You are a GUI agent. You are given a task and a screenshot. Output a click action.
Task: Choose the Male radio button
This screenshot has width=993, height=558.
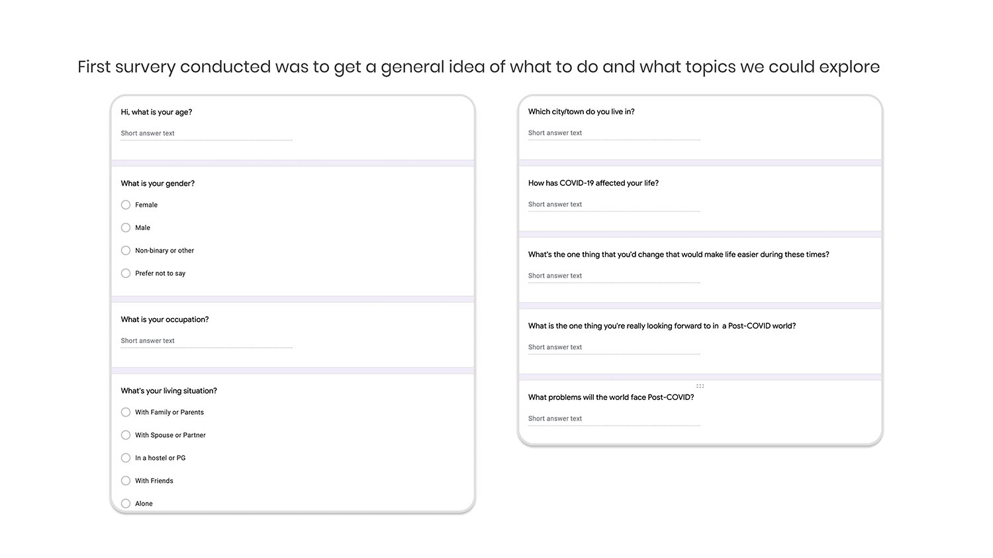126,227
